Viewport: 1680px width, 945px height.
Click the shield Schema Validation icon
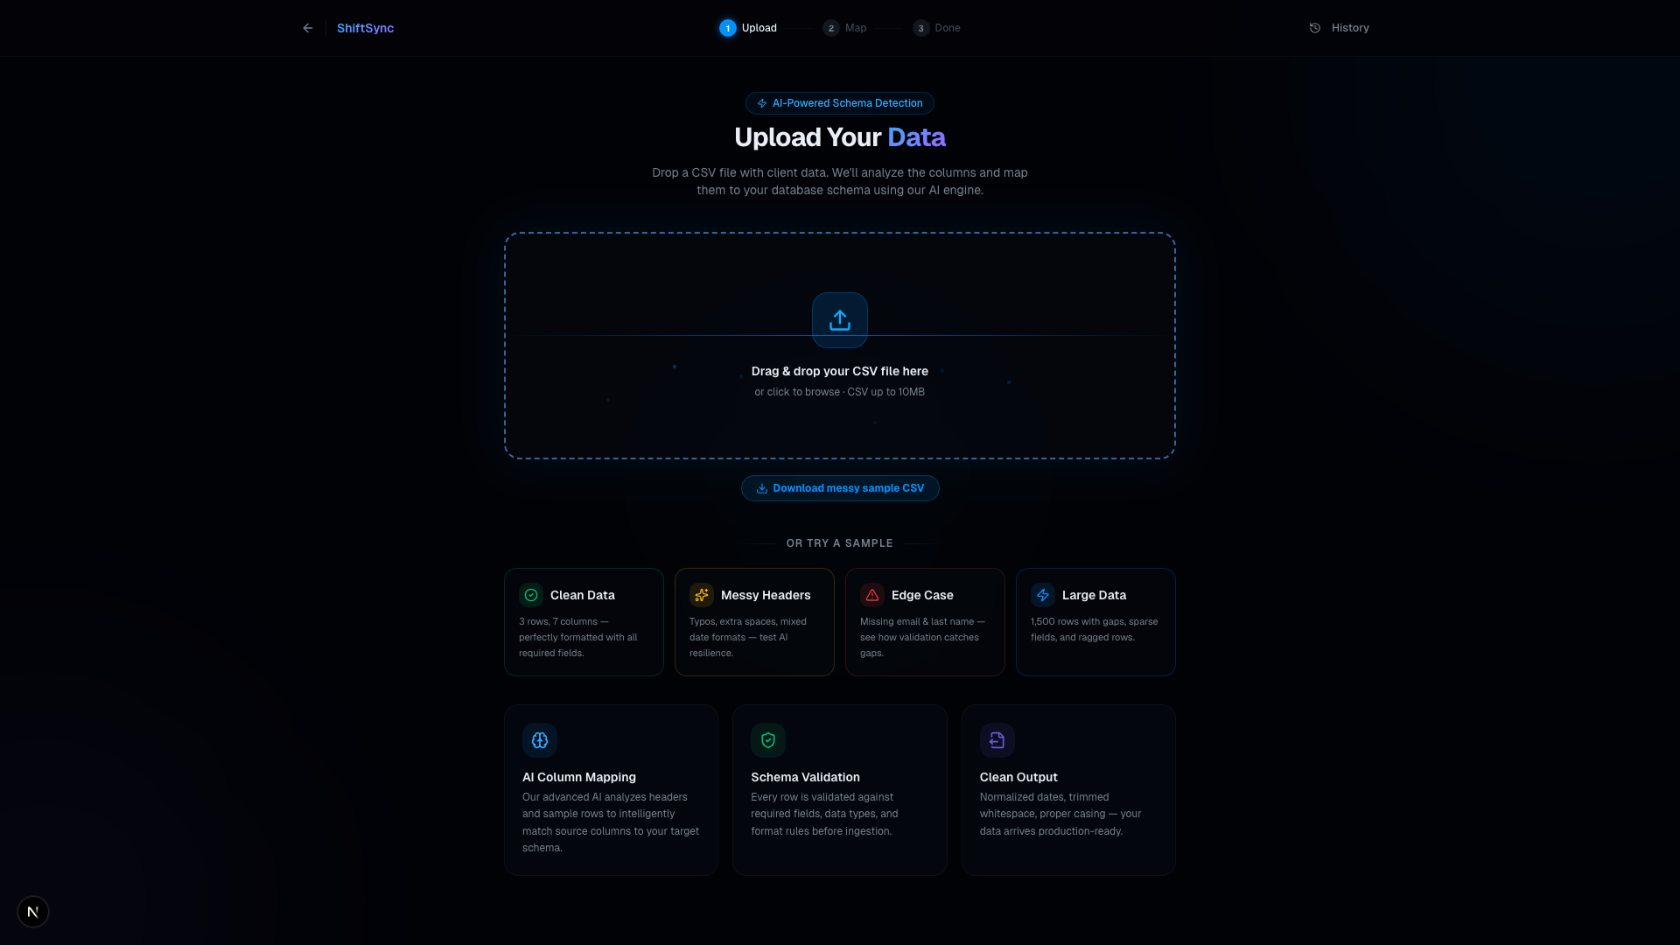[768, 740]
